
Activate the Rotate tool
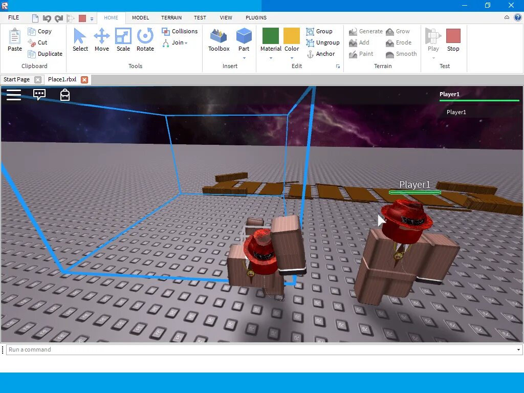145,40
